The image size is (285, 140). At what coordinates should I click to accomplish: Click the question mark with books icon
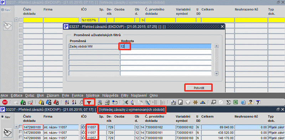tap(250, 102)
